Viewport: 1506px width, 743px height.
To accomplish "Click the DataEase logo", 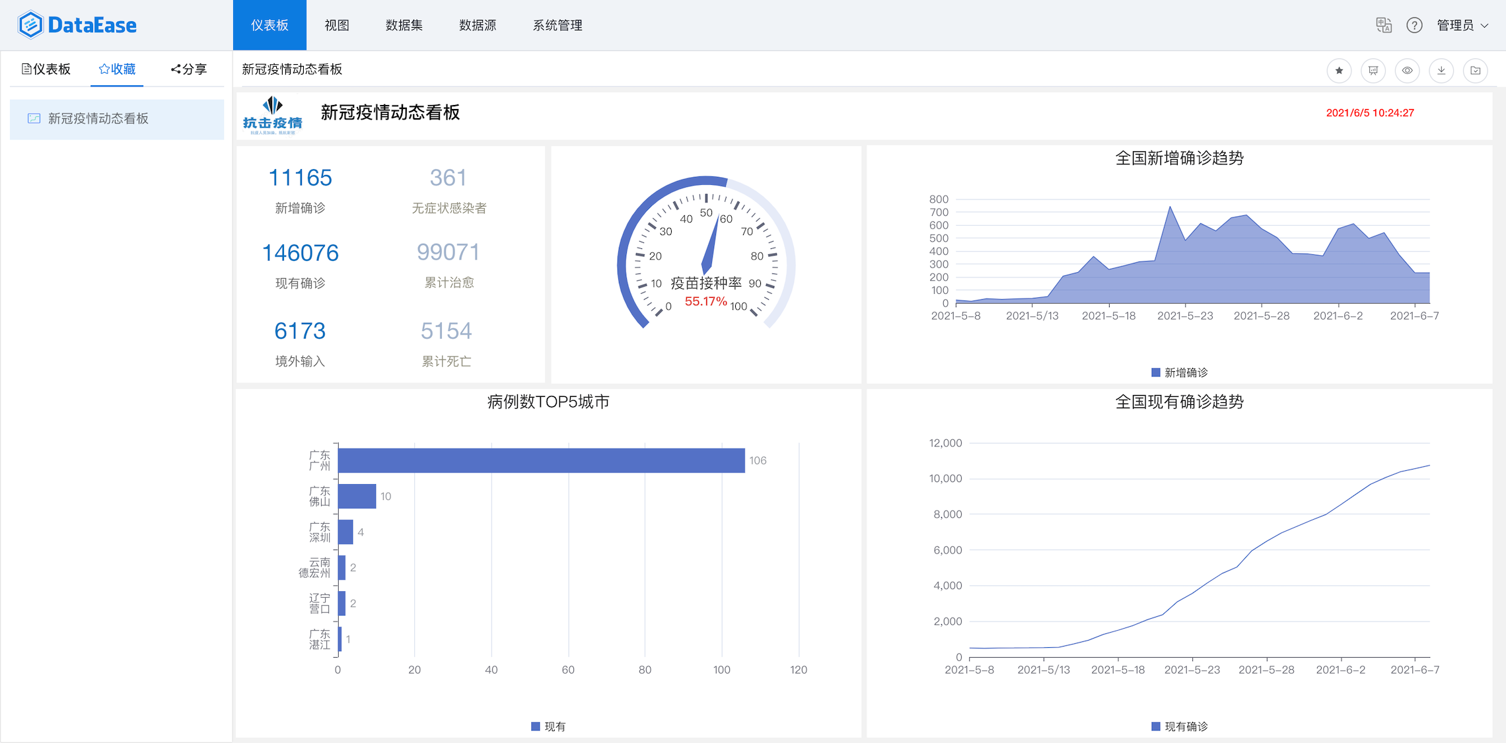I will click(77, 24).
